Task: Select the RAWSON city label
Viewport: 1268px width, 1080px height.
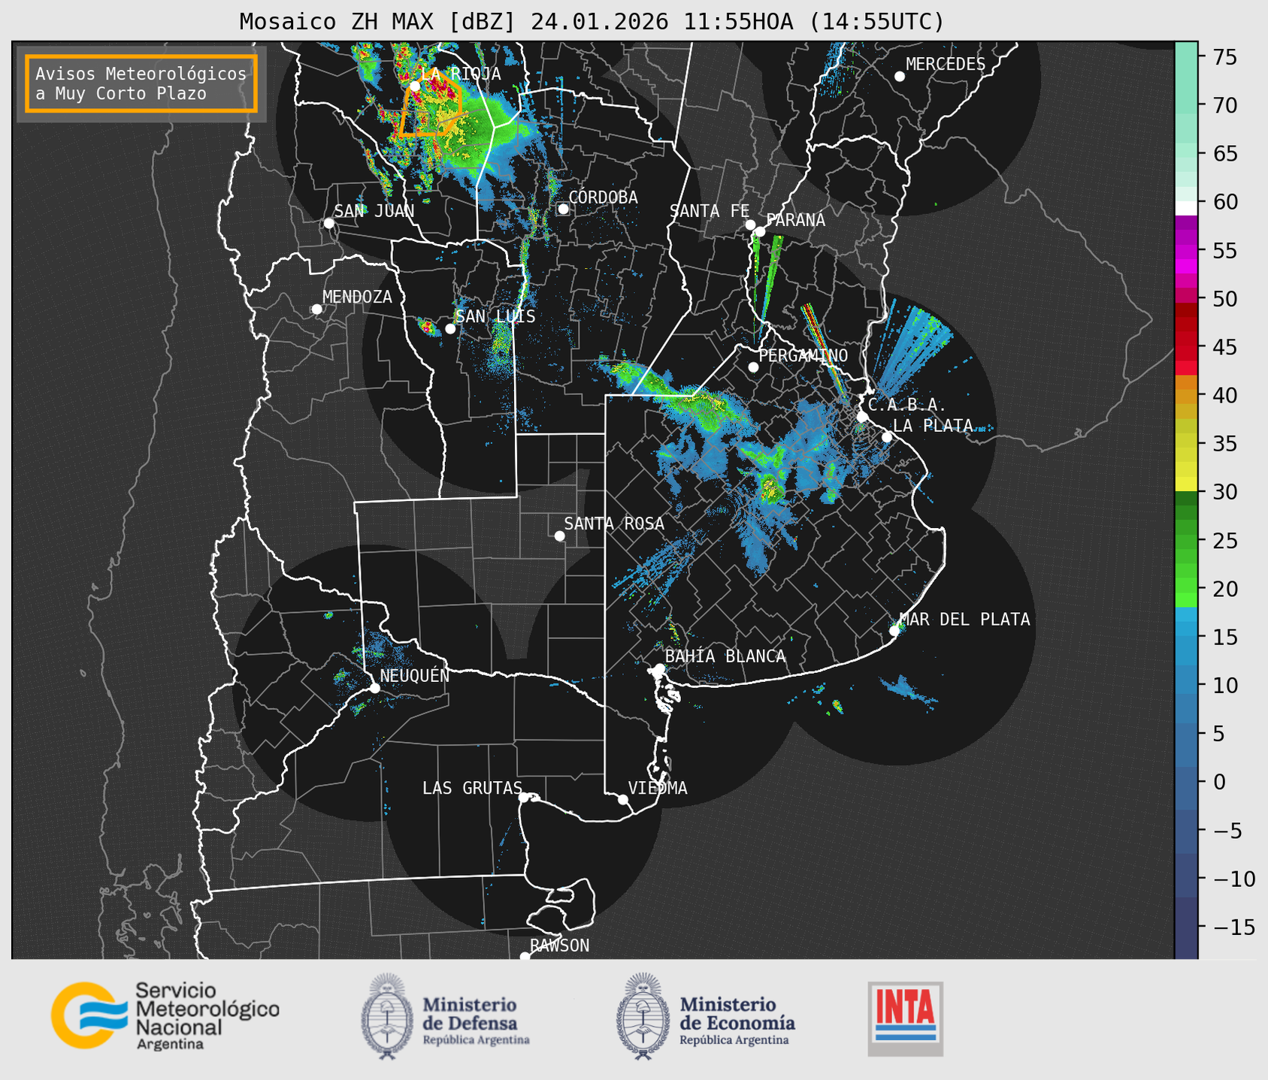Action: 560,946
